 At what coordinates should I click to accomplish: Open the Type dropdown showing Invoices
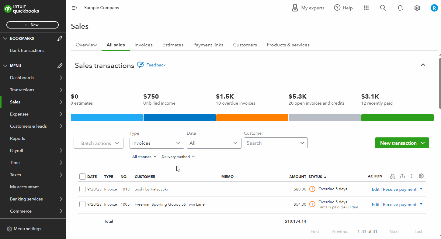point(157,143)
